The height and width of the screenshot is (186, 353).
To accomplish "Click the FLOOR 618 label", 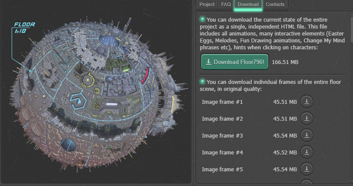I will [x=24, y=28].
